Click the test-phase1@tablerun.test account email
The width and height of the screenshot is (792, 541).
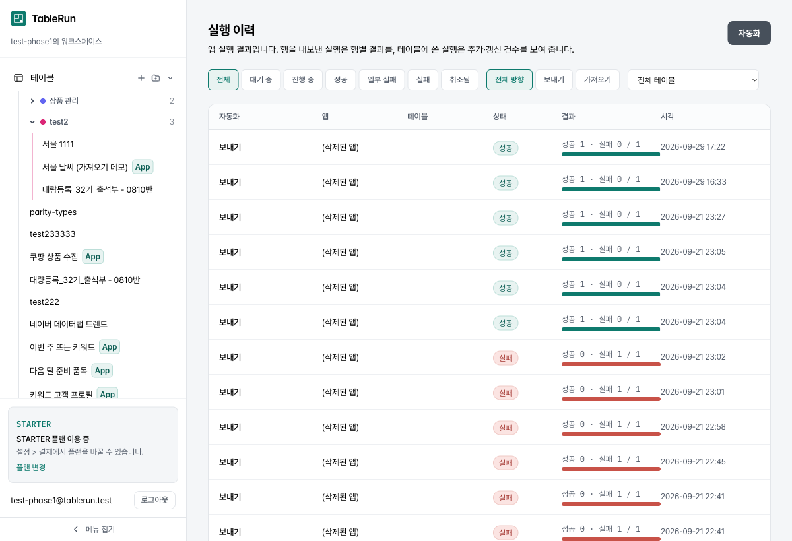[61, 500]
